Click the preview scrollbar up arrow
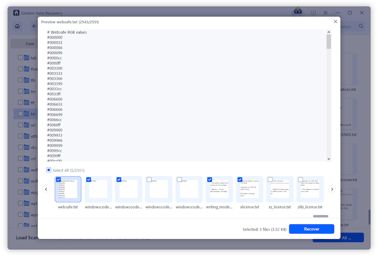Image resolution: width=377 pixels, height=255 pixels. coord(328,32)
